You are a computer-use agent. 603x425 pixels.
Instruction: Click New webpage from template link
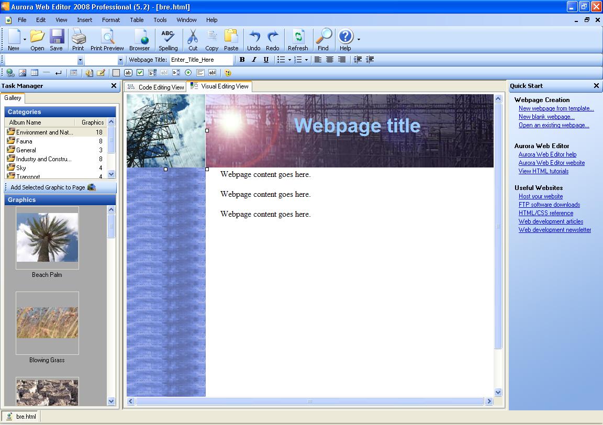tap(556, 108)
